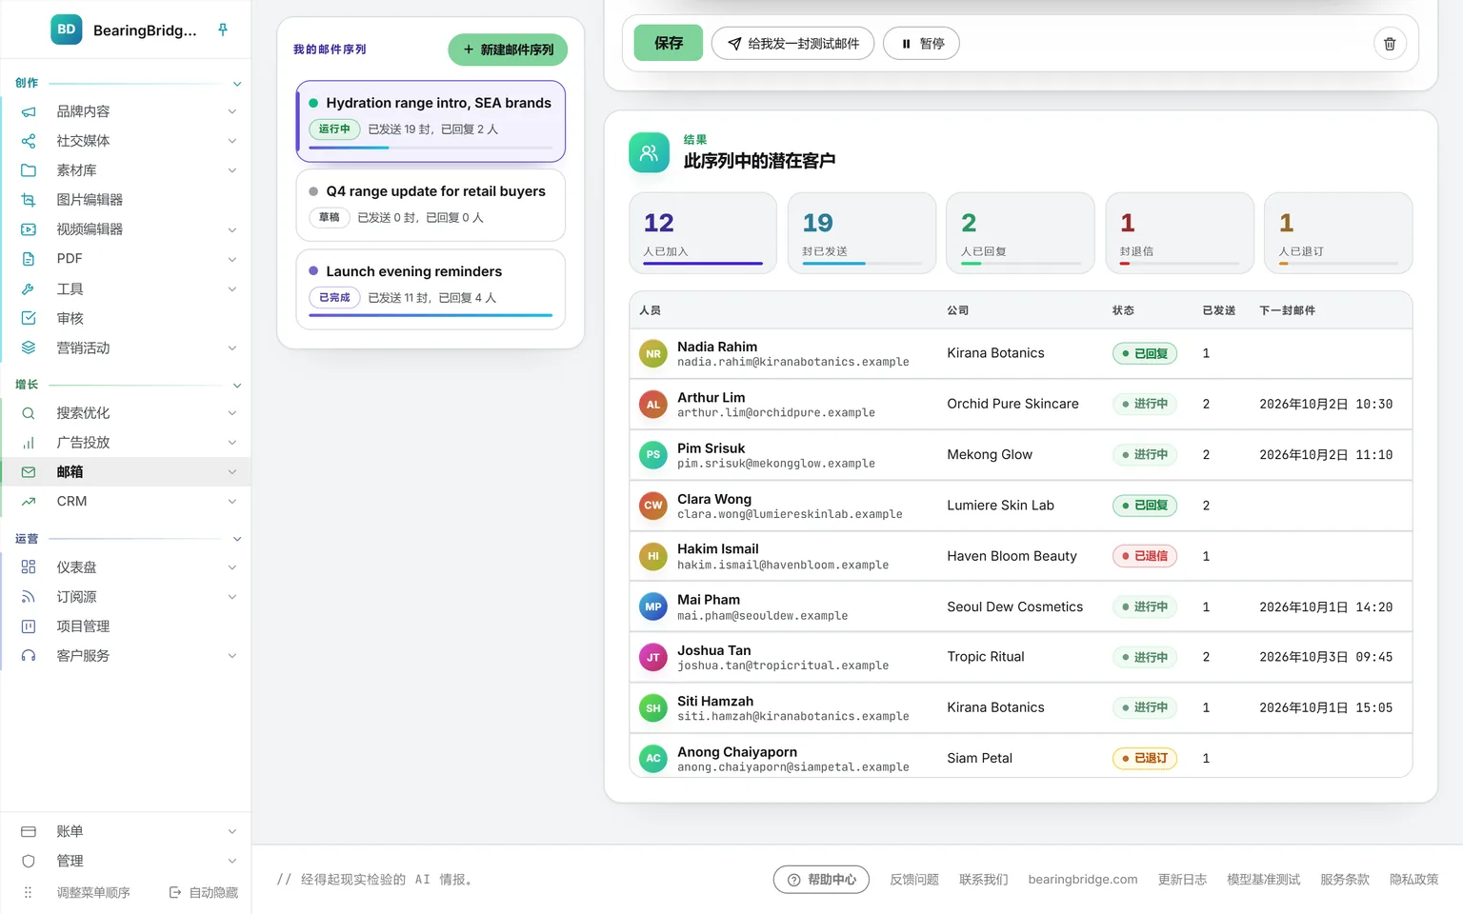Click the headset icon for 客户服务

(29, 656)
